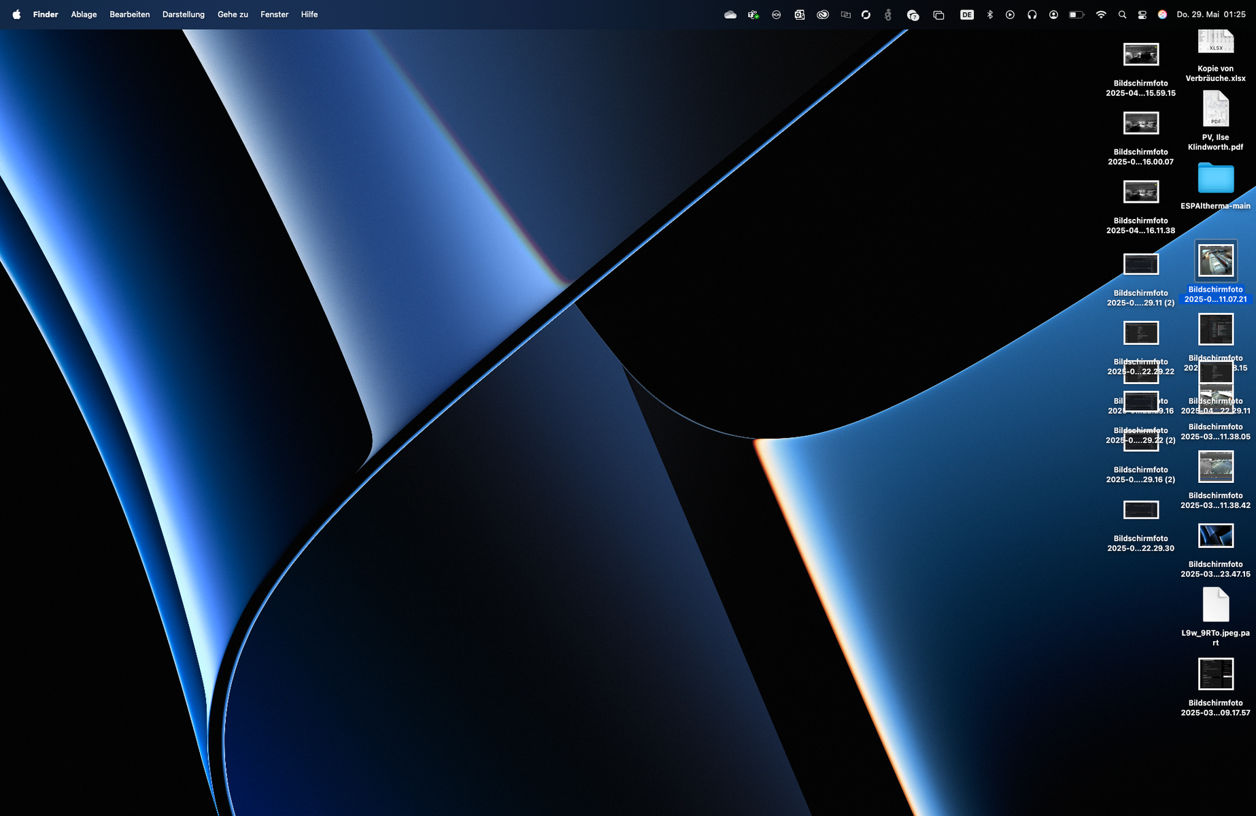Show battery status menu

click(x=1076, y=14)
